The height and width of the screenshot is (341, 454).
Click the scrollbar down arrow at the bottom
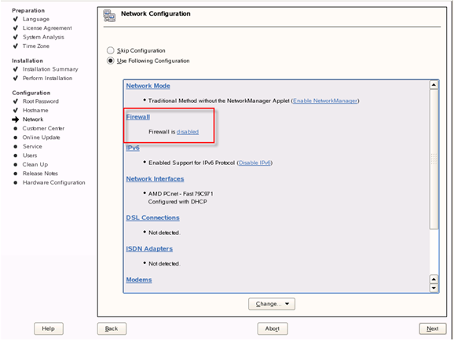(x=434, y=288)
